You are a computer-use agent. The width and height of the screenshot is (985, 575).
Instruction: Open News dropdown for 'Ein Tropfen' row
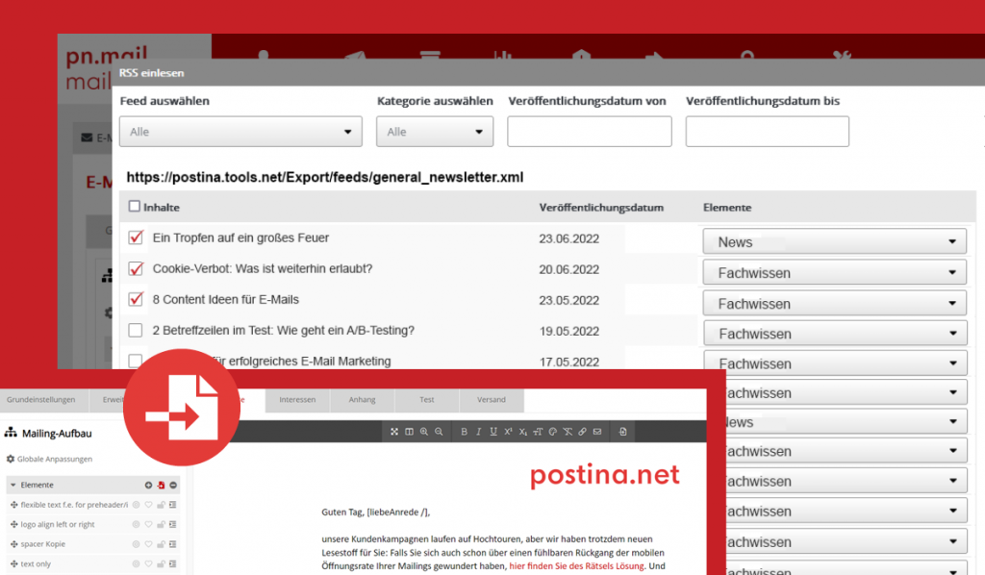click(x=834, y=241)
